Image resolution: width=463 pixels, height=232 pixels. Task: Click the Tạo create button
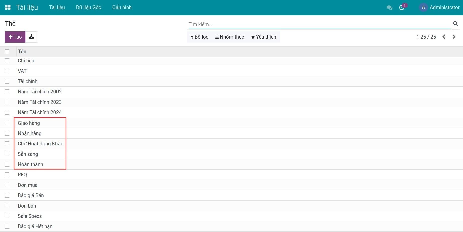coord(15,37)
